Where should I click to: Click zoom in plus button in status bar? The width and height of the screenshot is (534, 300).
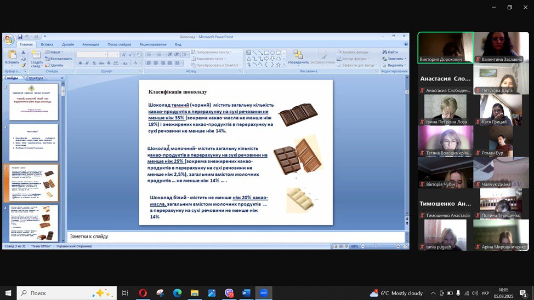398,246
